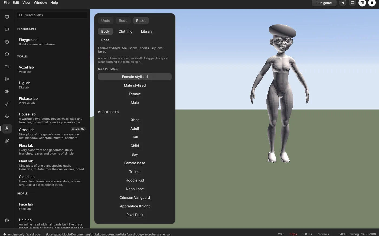Open Cloud lab in the labs list
The width and height of the screenshot is (379, 236).
coord(52,180)
